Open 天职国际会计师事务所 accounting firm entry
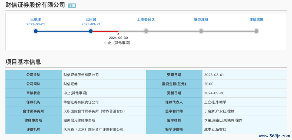This screenshot has width=292, height=140. [x=94, y=111]
